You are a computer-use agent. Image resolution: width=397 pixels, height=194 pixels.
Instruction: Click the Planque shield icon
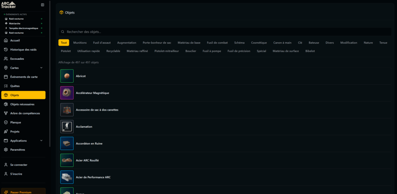[x=6, y=123]
